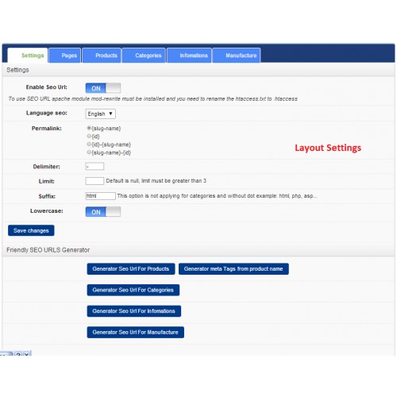397x397 pixels.
Task: Click into the Suffix text field
Action: [101, 196]
